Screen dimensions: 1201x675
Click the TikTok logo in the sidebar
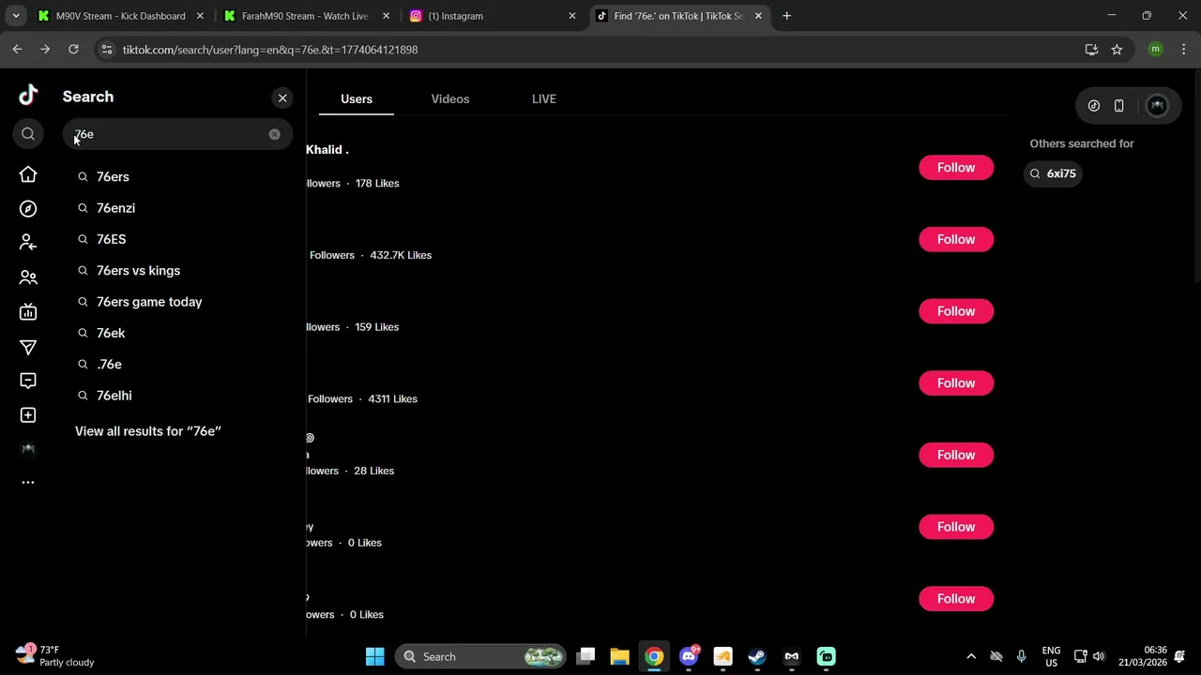tap(28, 95)
